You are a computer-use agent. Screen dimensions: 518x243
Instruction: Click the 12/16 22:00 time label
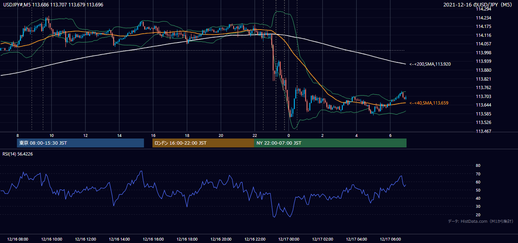255,239
